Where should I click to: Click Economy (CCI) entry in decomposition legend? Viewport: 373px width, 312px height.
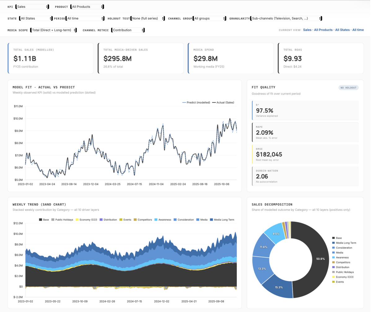pos(343,277)
